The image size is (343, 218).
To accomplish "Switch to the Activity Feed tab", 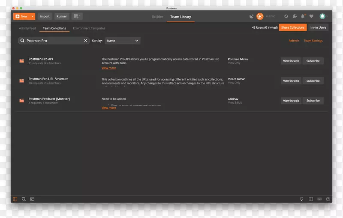I will (x=27, y=28).
